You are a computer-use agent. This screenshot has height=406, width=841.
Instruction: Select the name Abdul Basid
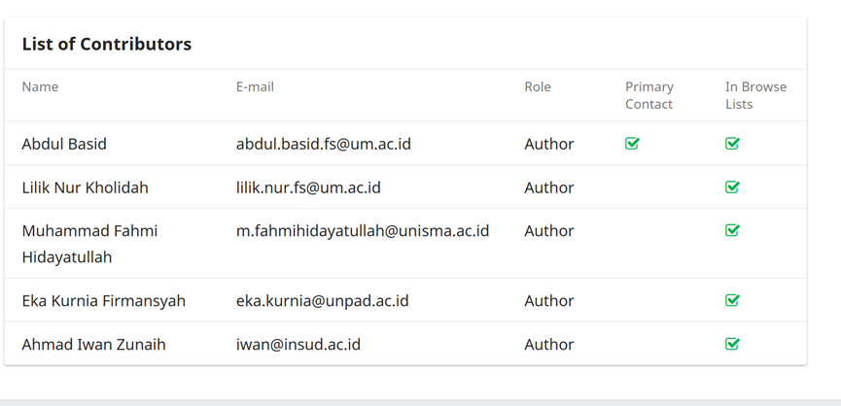click(64, 144)
